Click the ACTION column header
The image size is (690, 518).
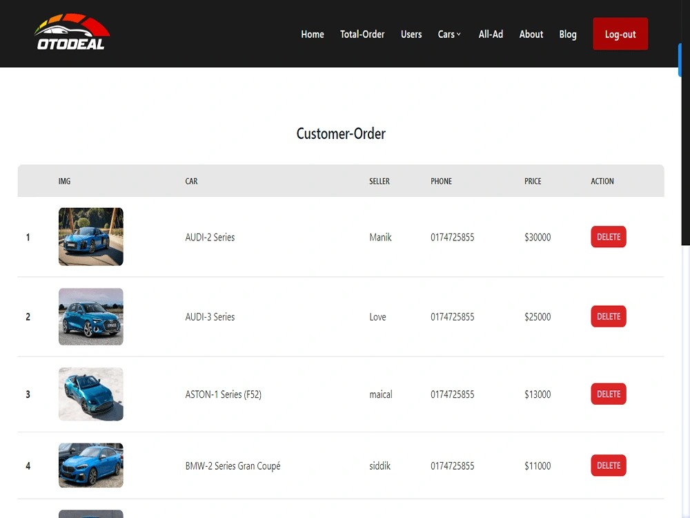pyautogui.click(x=602, y=181)
